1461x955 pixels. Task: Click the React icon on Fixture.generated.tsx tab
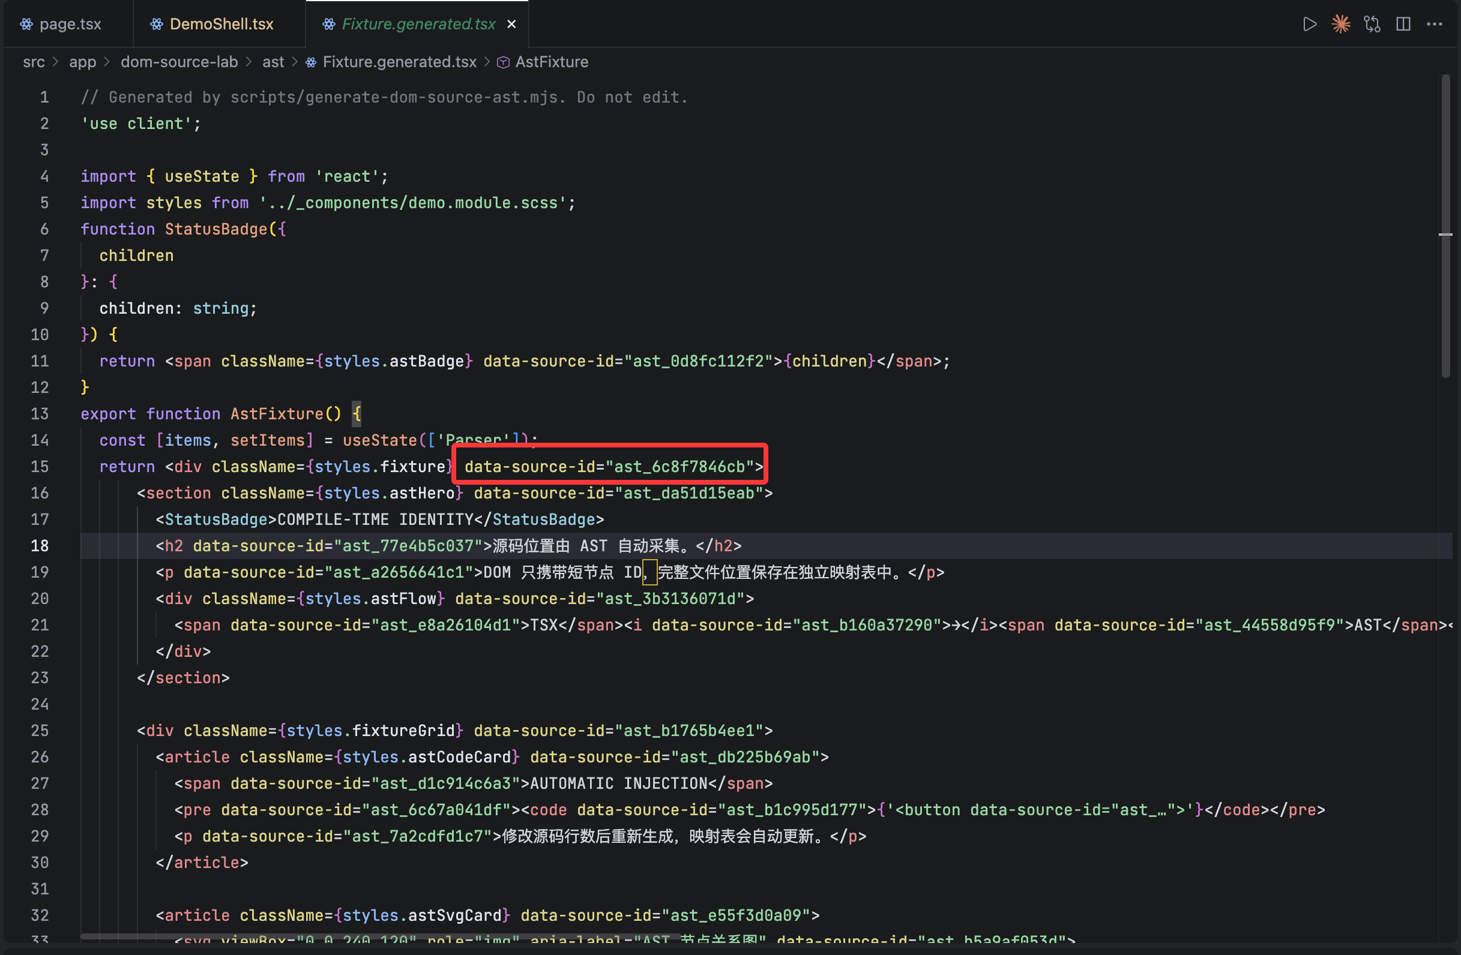pyautogui.click(x=329, y=24)
